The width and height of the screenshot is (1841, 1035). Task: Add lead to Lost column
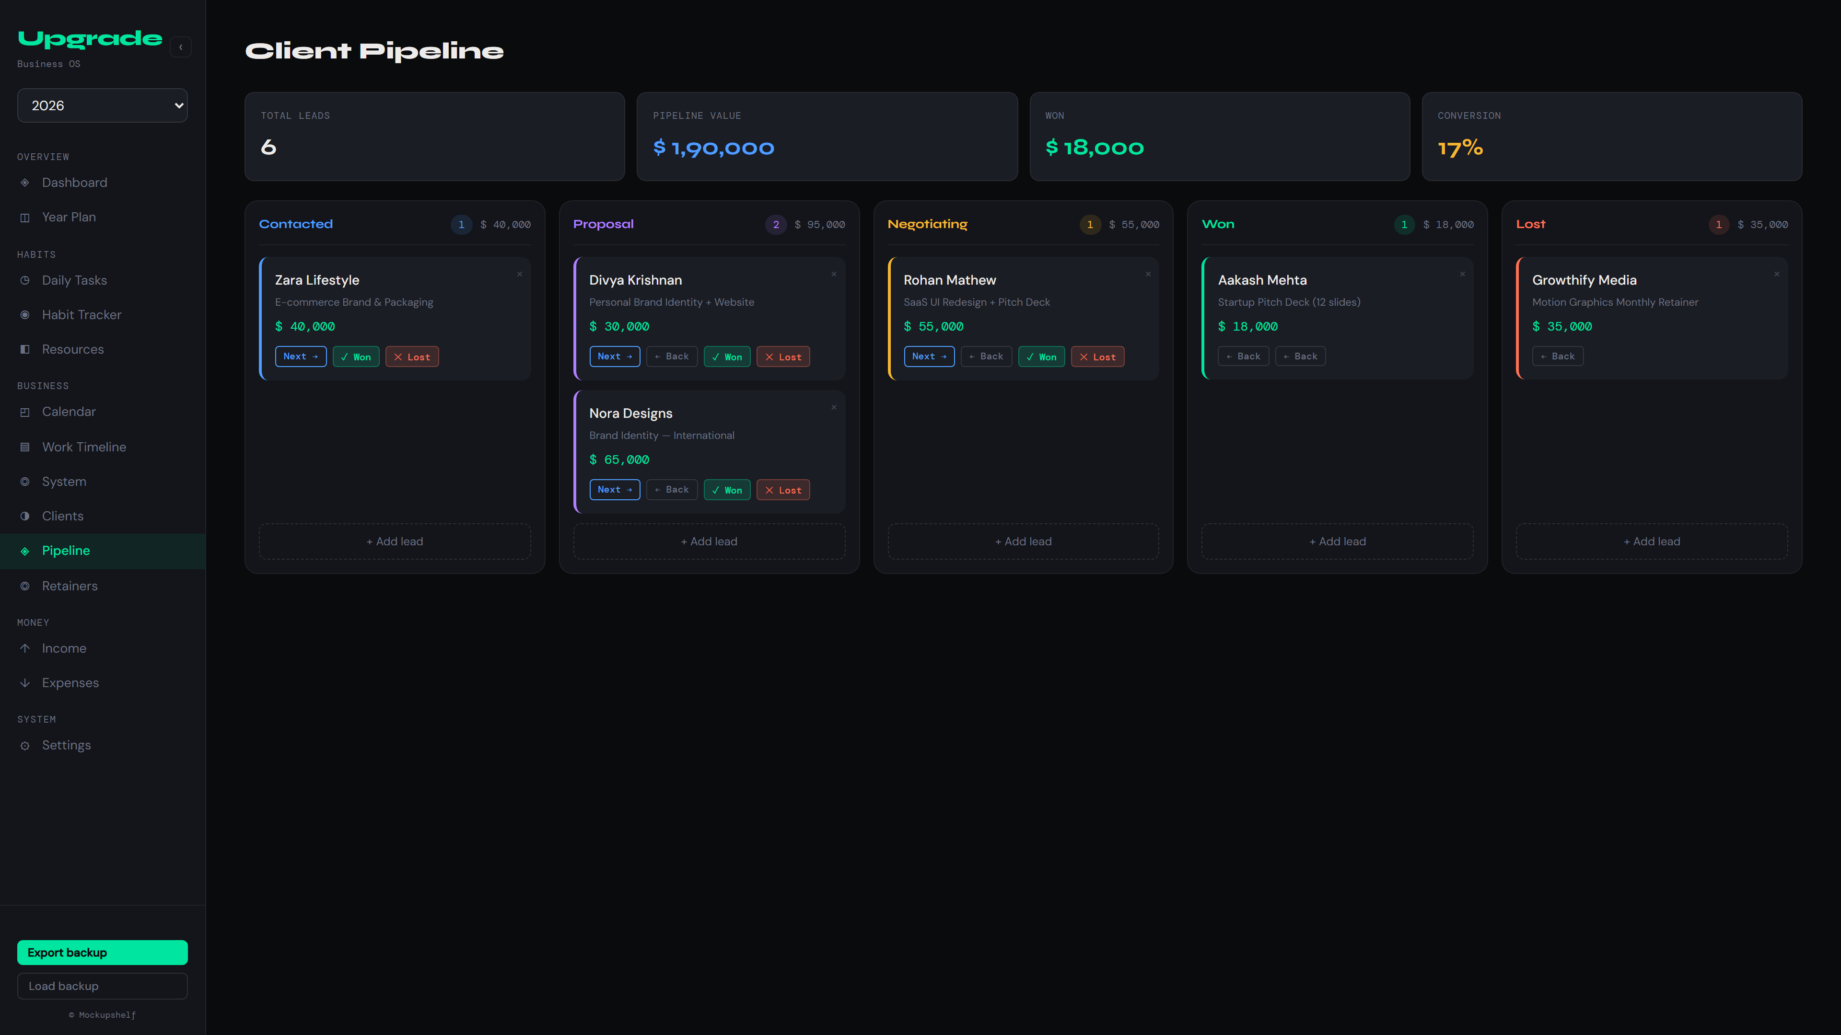(1652, 541)
